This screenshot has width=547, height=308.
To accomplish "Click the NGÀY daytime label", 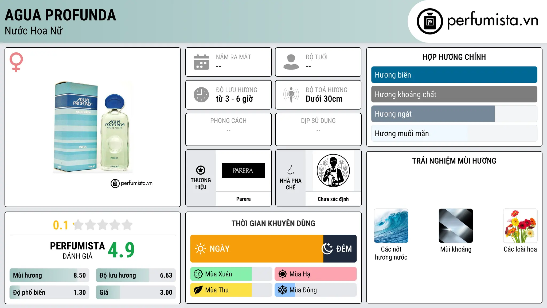I will 220,249.
